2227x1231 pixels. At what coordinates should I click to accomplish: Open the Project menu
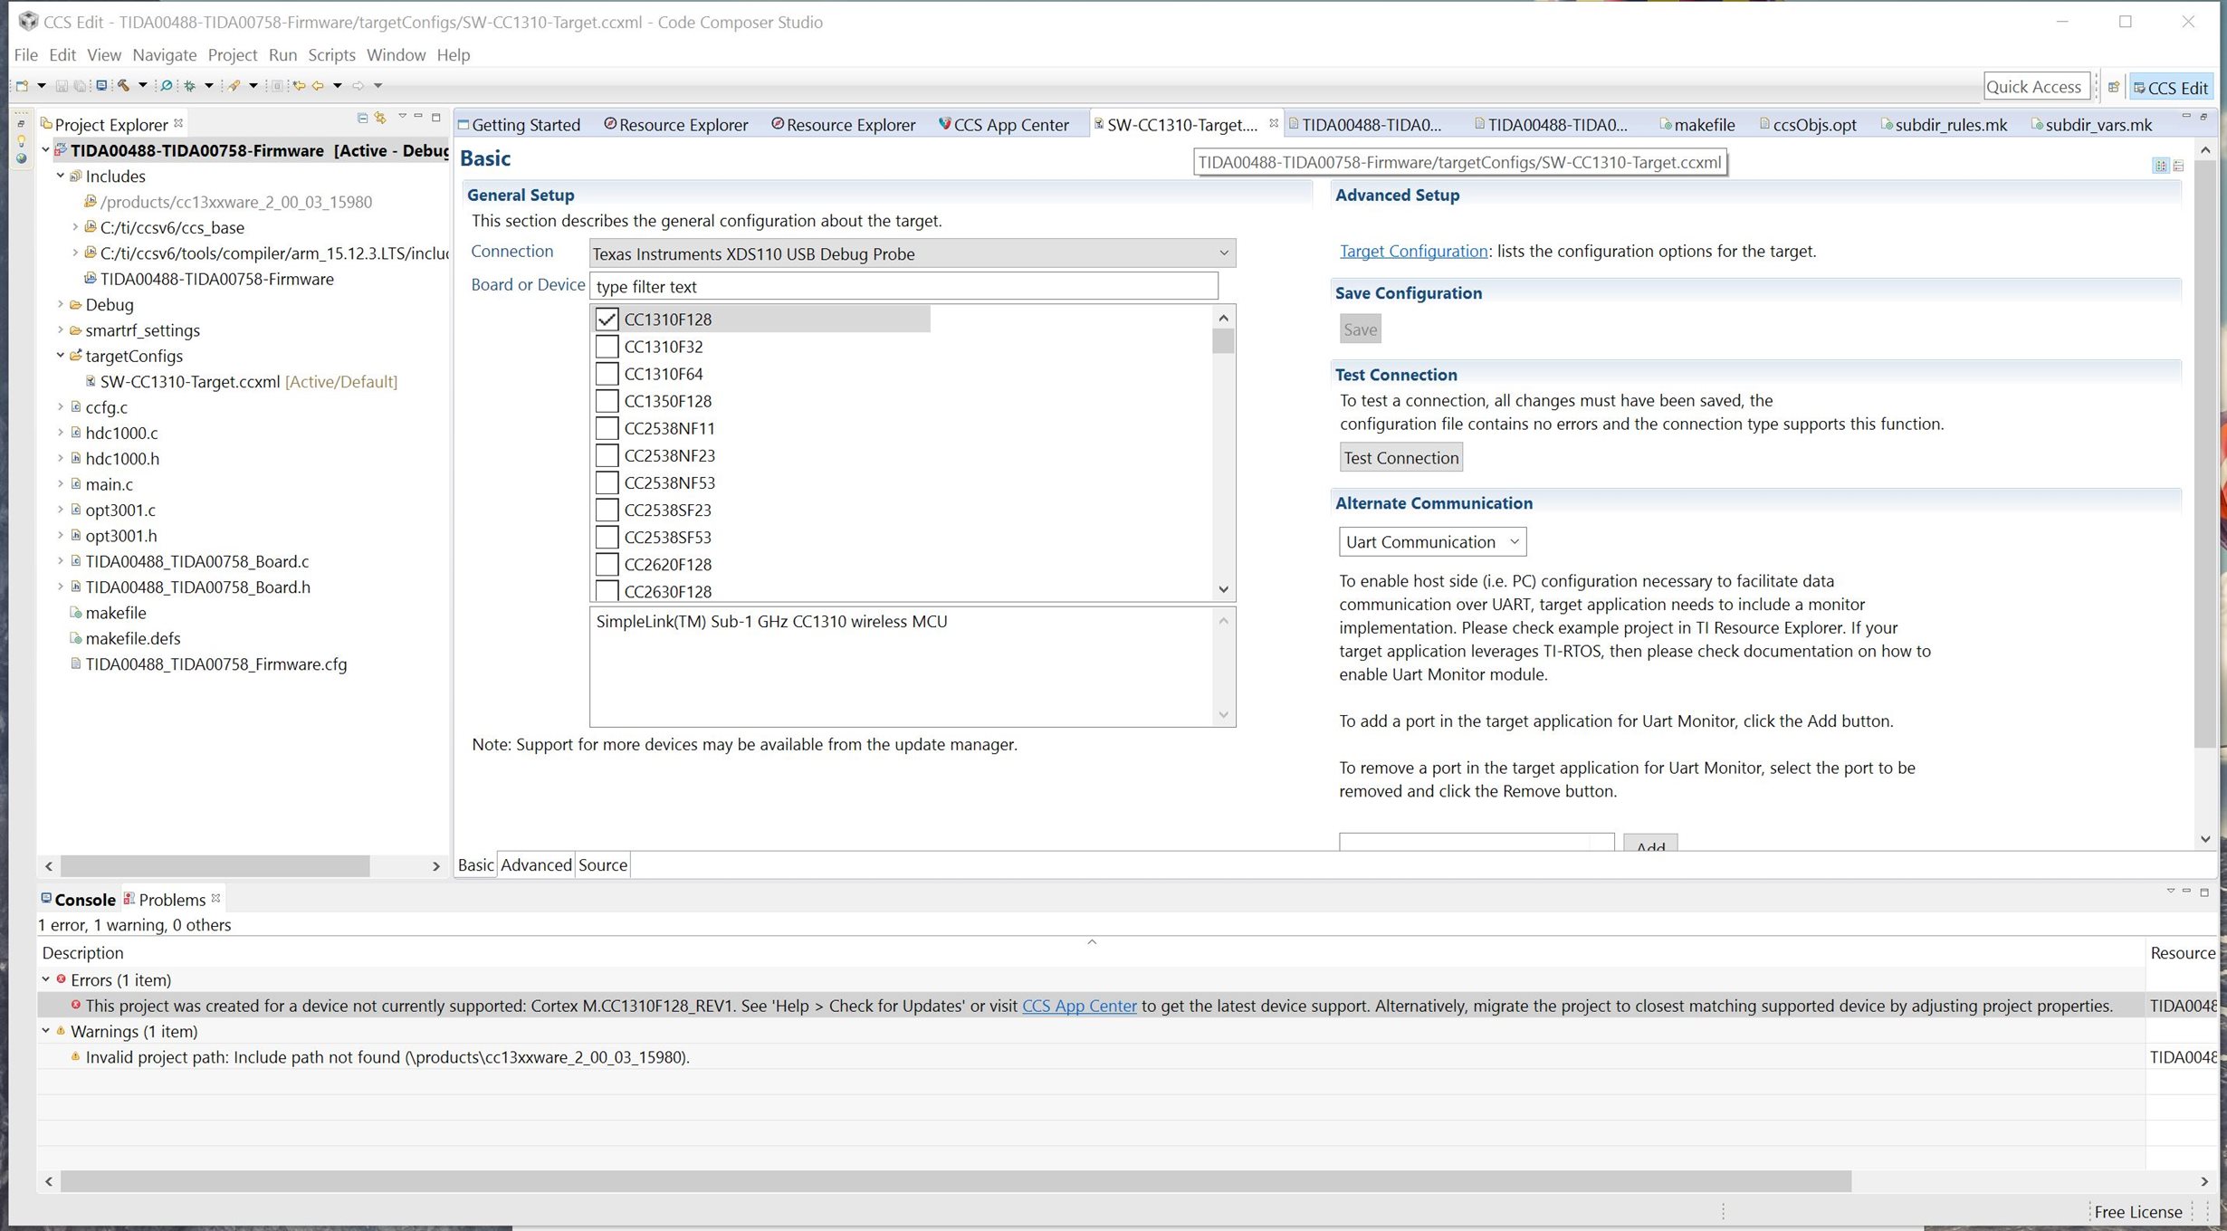tap(233, 54)
